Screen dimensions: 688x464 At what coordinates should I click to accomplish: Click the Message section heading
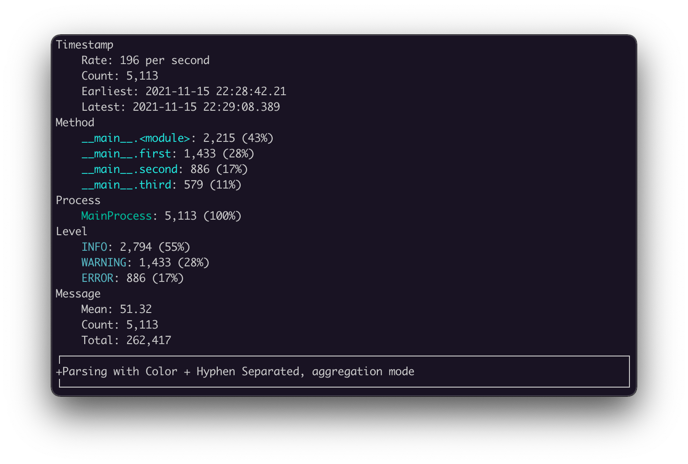point(78,294)
